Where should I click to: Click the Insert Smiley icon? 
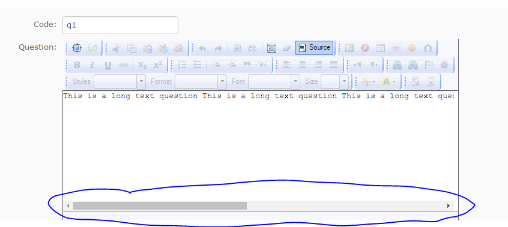pos(412,48)
